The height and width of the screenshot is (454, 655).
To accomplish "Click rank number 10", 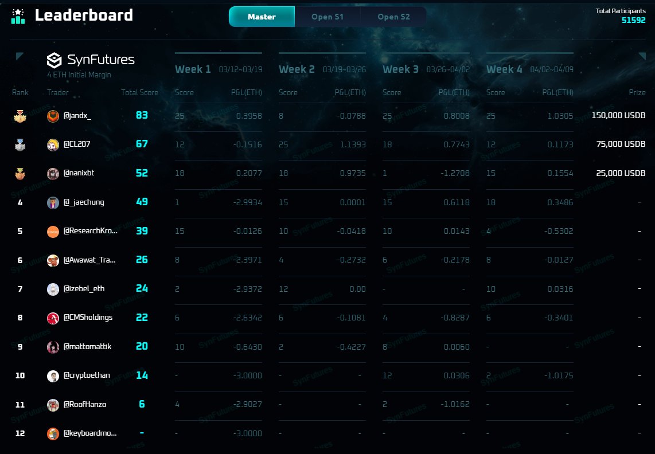I will (20, 375).
